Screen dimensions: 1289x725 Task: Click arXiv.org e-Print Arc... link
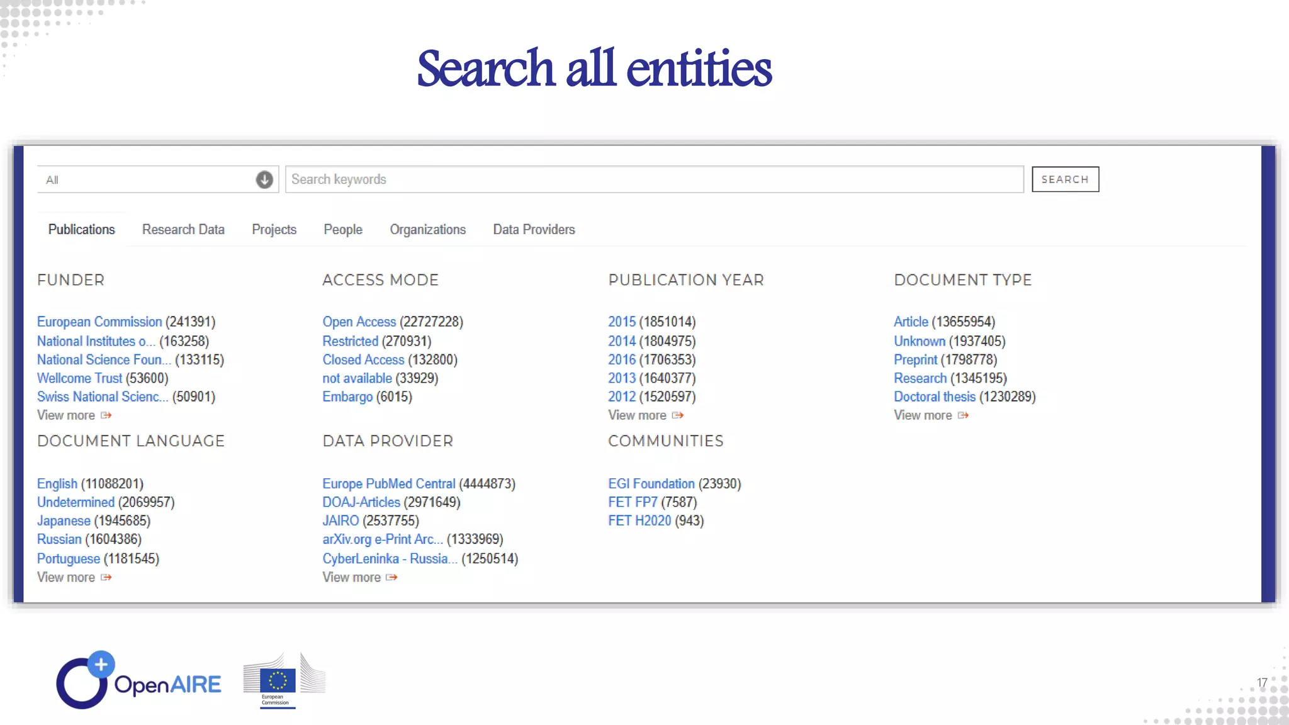point(383,539)
